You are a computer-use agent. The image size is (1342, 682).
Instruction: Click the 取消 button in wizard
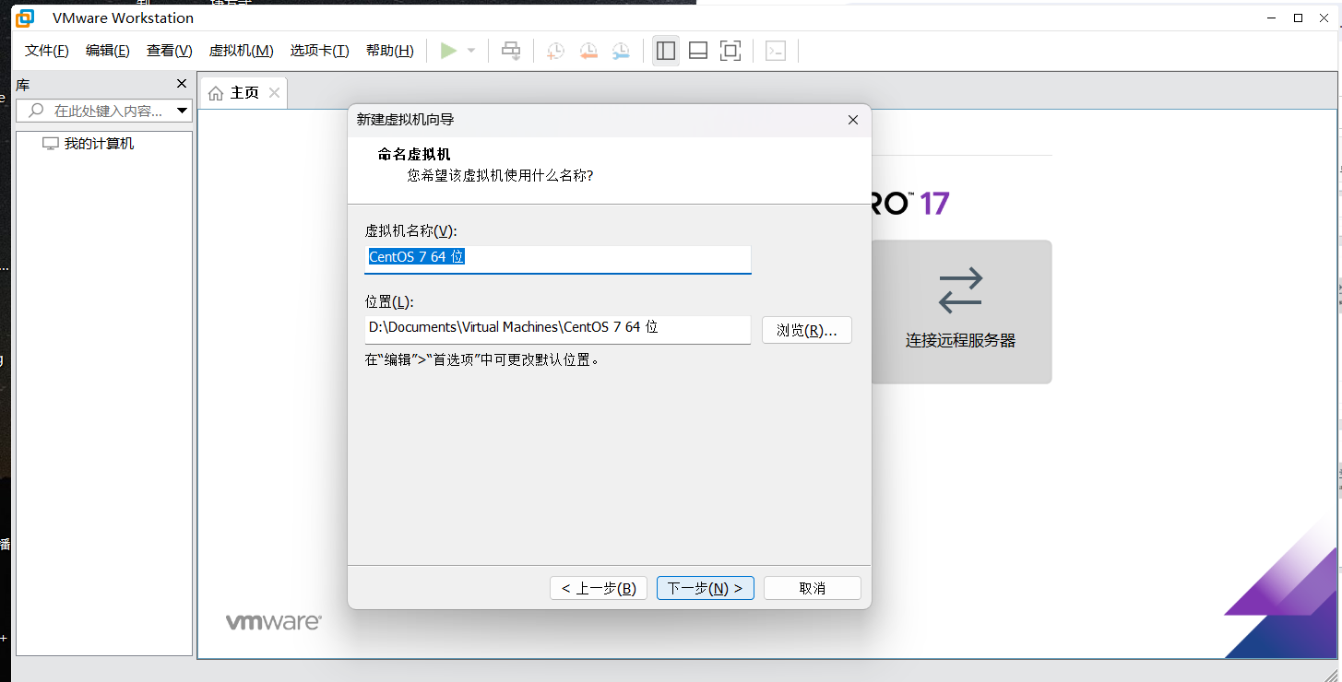[813, 588]
